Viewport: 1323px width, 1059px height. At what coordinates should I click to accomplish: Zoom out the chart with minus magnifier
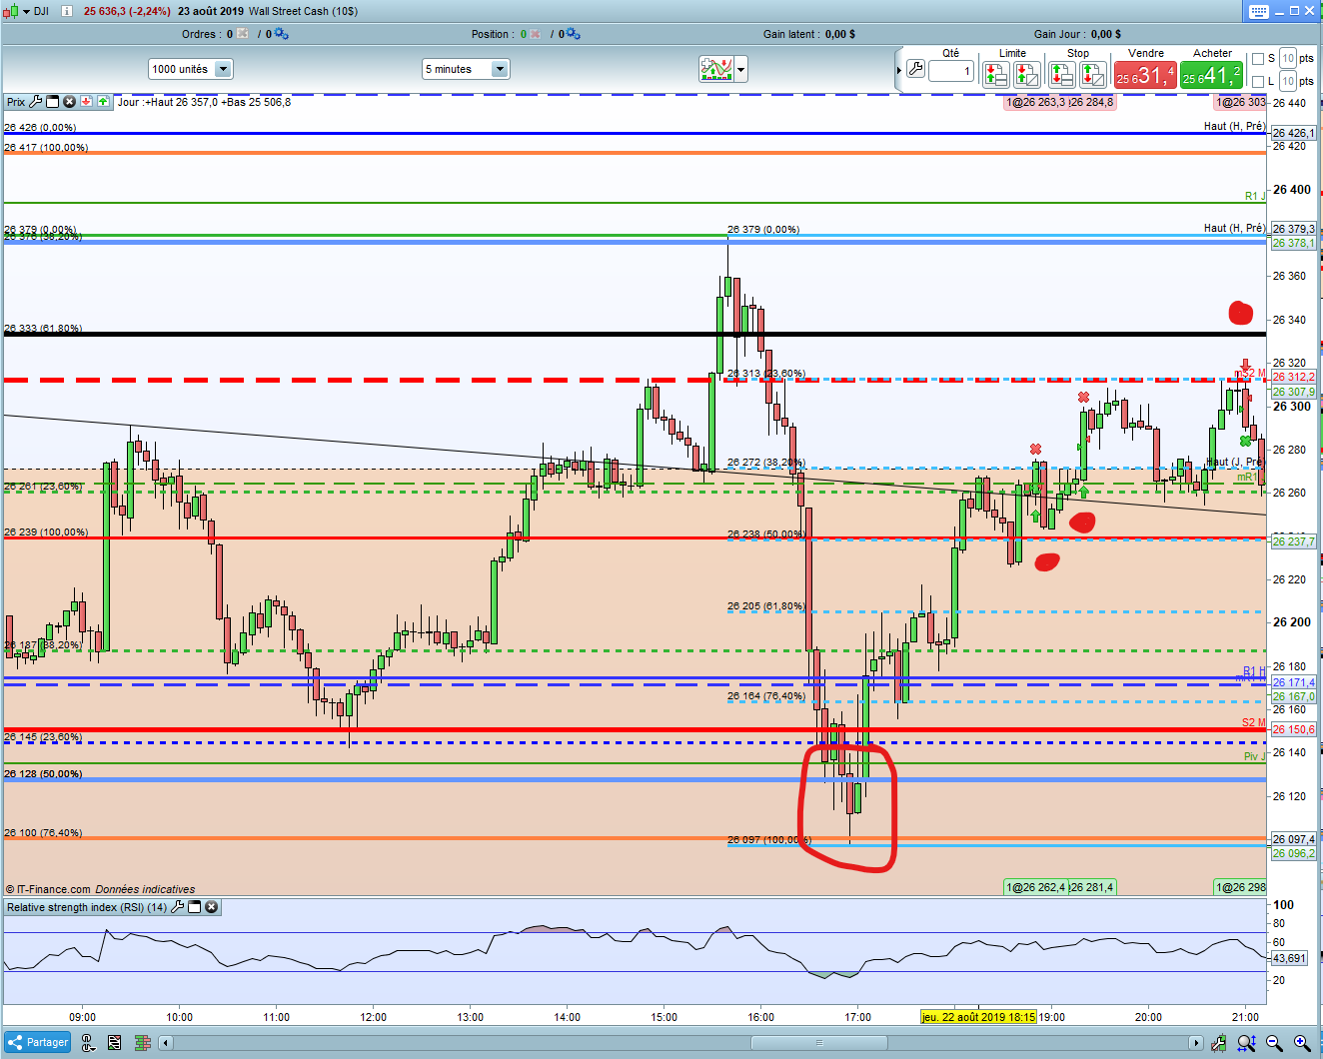coord(1275,1043)
